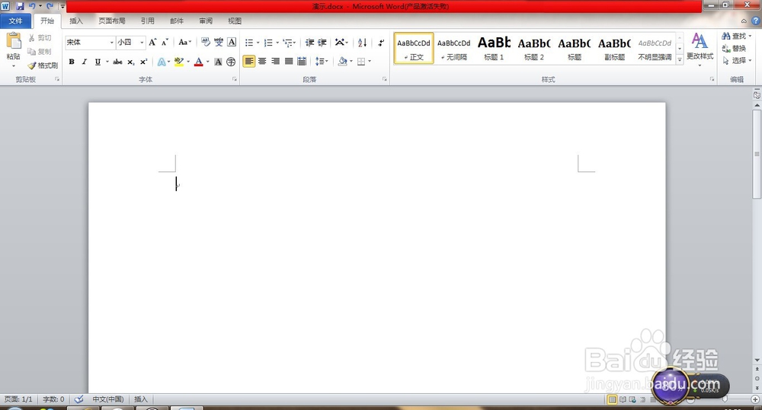Click the Align Right icon
This screenshot has height=410, width=762.
275,61
